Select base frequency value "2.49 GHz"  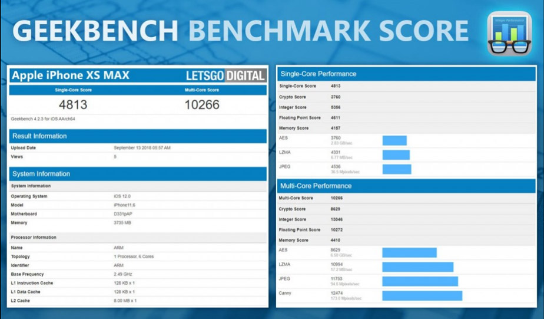pos(123,274)
